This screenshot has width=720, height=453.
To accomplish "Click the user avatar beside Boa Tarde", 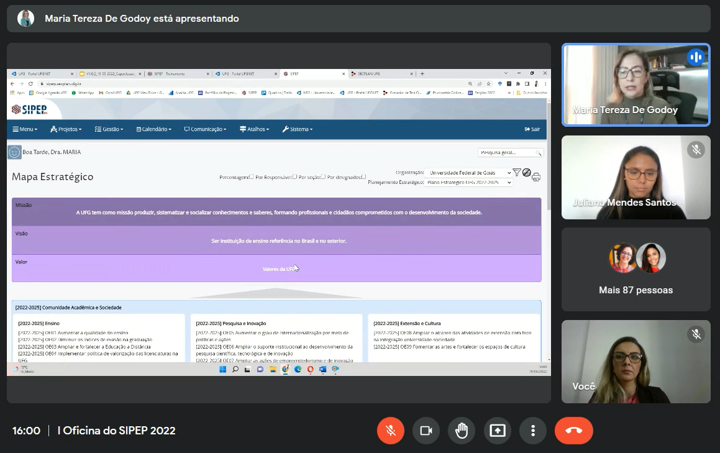I will point(14,152).
